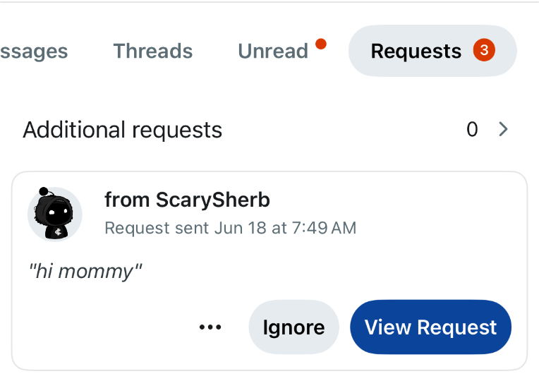Click the Request sent Jun 18 timestamp
Viewport: 539px width, 381px height.
pyautogui.click(x=230, y=228)
